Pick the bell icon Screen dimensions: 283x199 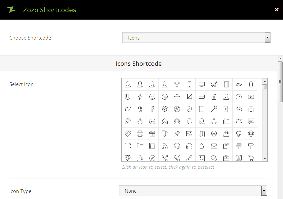pos(189,121)
